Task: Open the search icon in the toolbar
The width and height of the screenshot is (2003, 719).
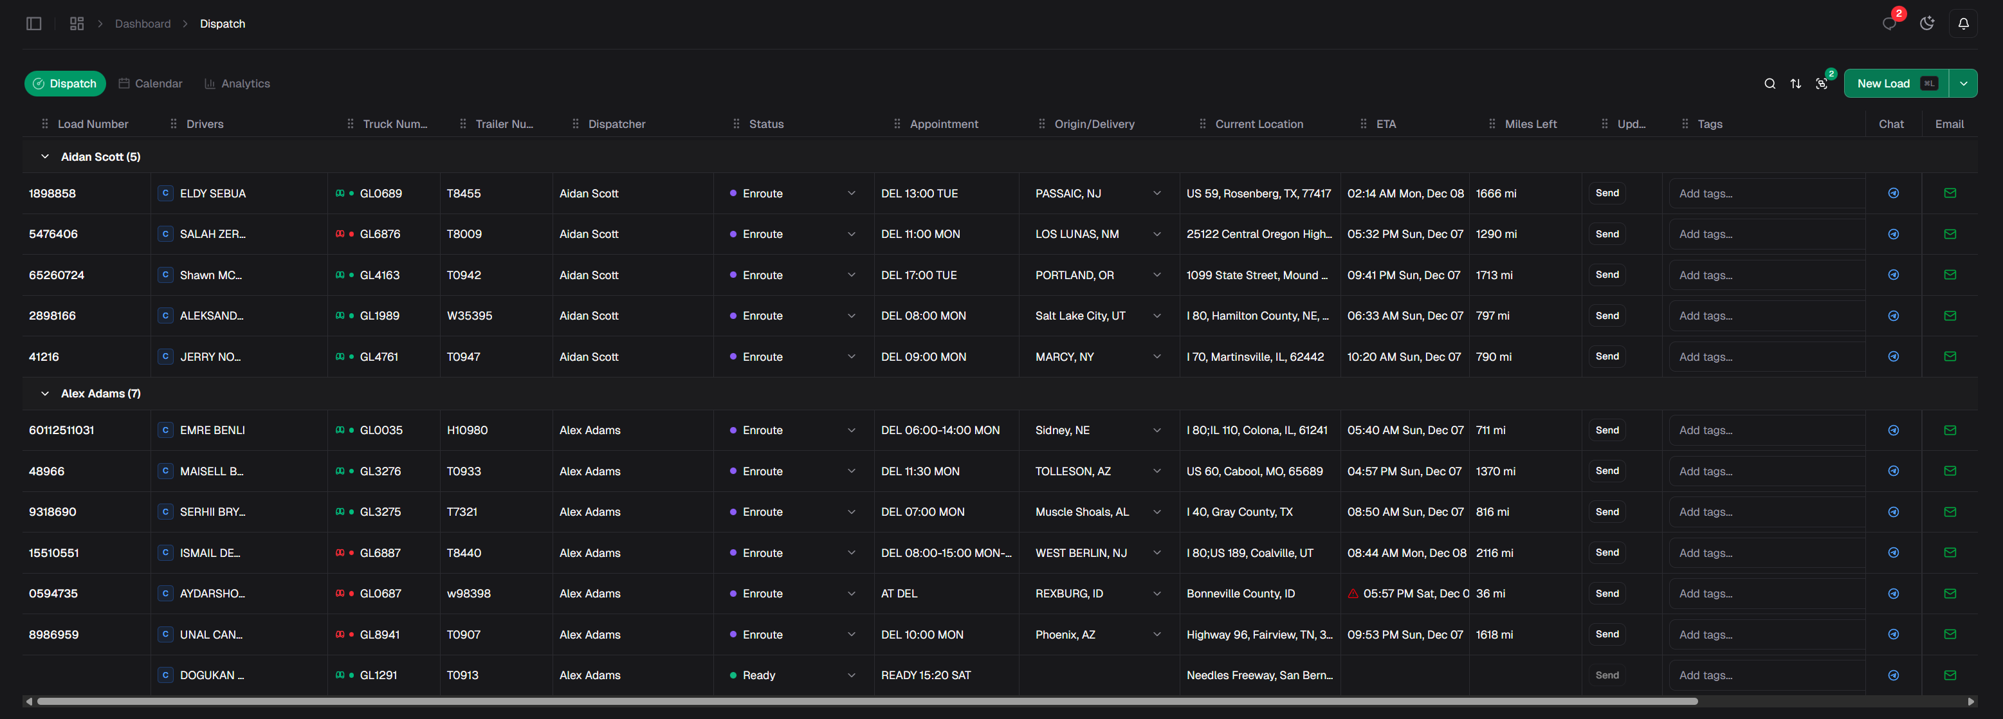Action: tap(1770, 83)
